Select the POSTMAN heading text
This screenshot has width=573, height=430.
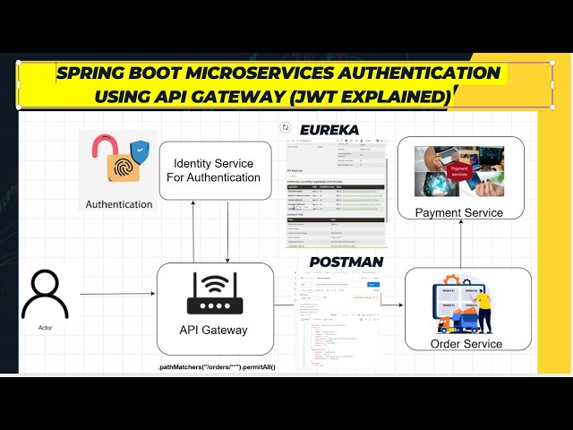(346, 262)
